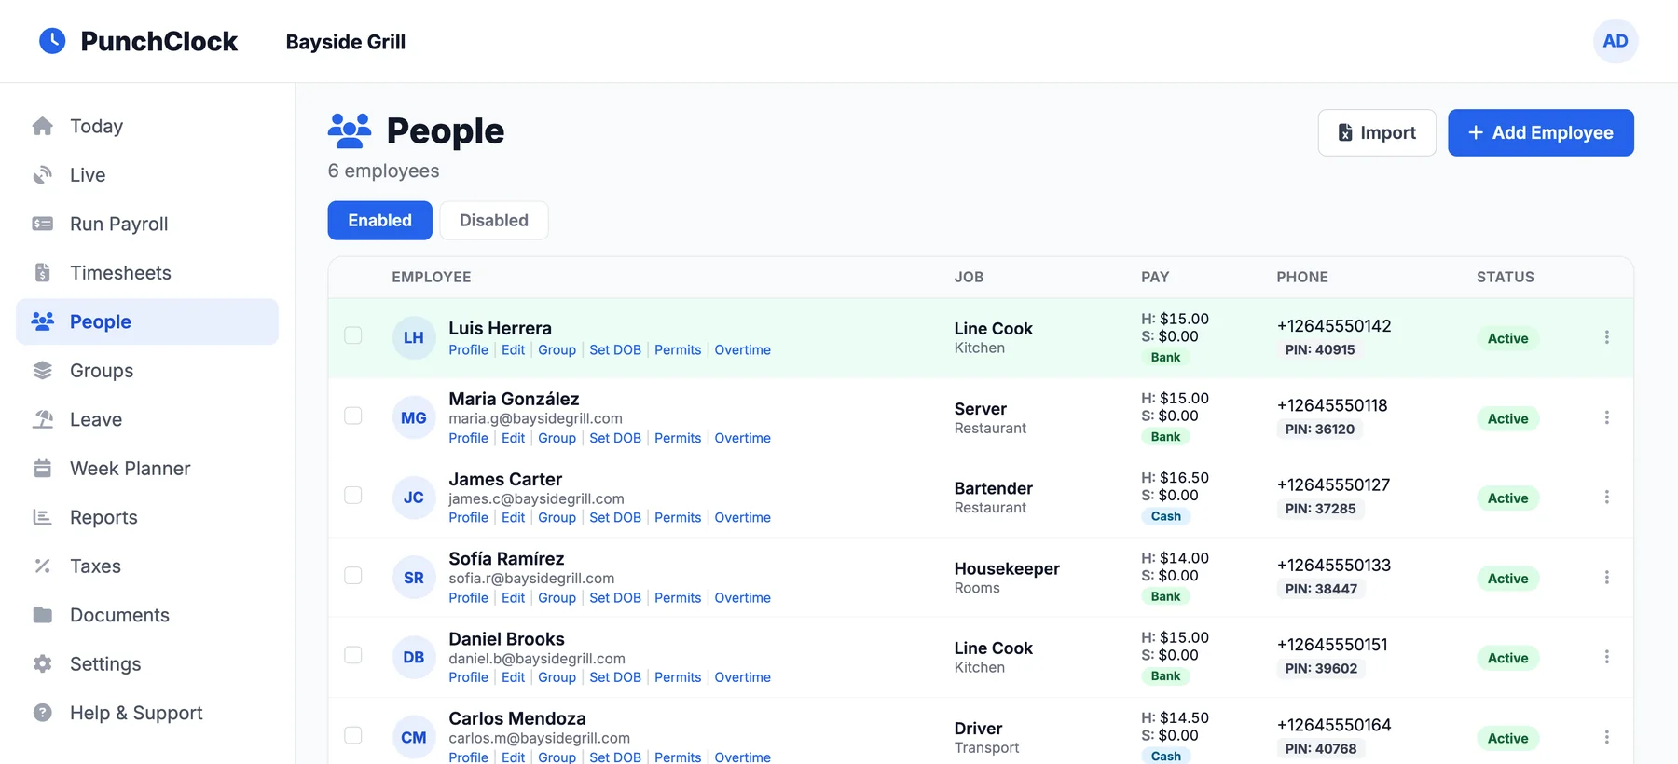Click the Taxes percent icon
Image resolution: width=1678 pixels, height=764 pixels.
(x=43, y=566)
